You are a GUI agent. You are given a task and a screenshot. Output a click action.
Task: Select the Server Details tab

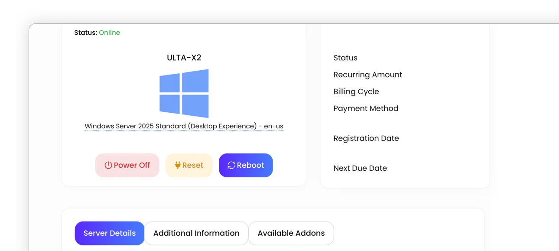[109, 233]
